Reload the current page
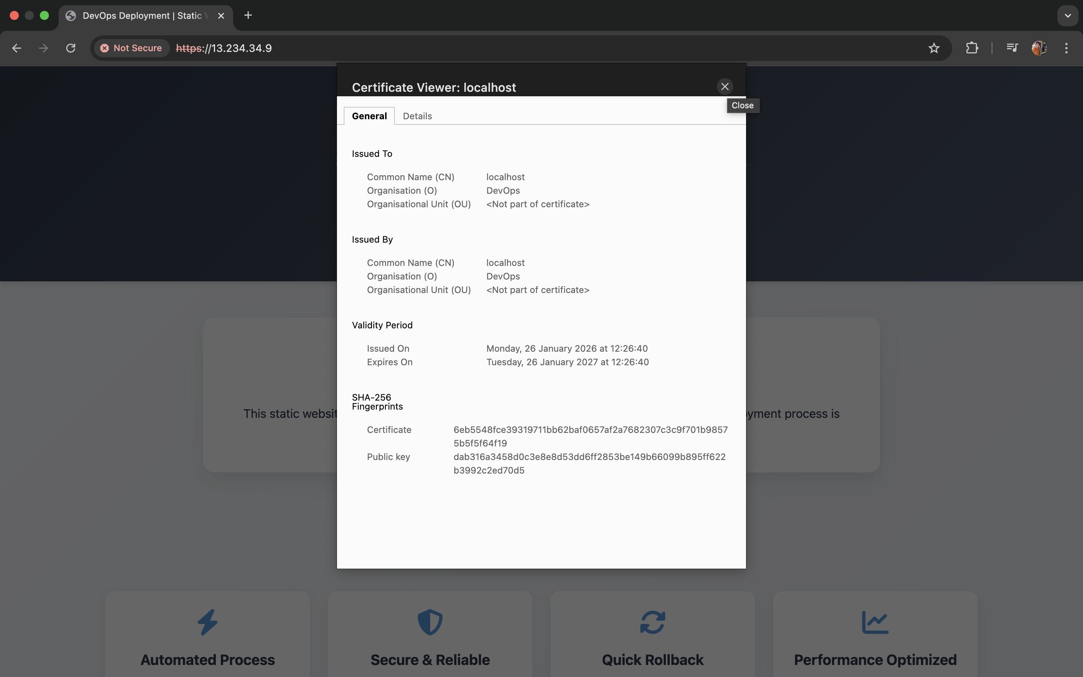This screenshot has width=1083, height=677. [70, 48]
